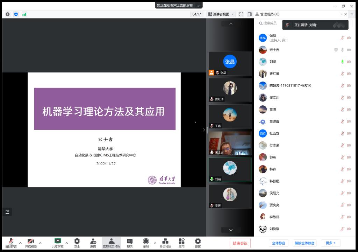Open the 设置 settings gear icon
Image resolution: width=358 pixels, height=252 pixels.
pos(198,241)
